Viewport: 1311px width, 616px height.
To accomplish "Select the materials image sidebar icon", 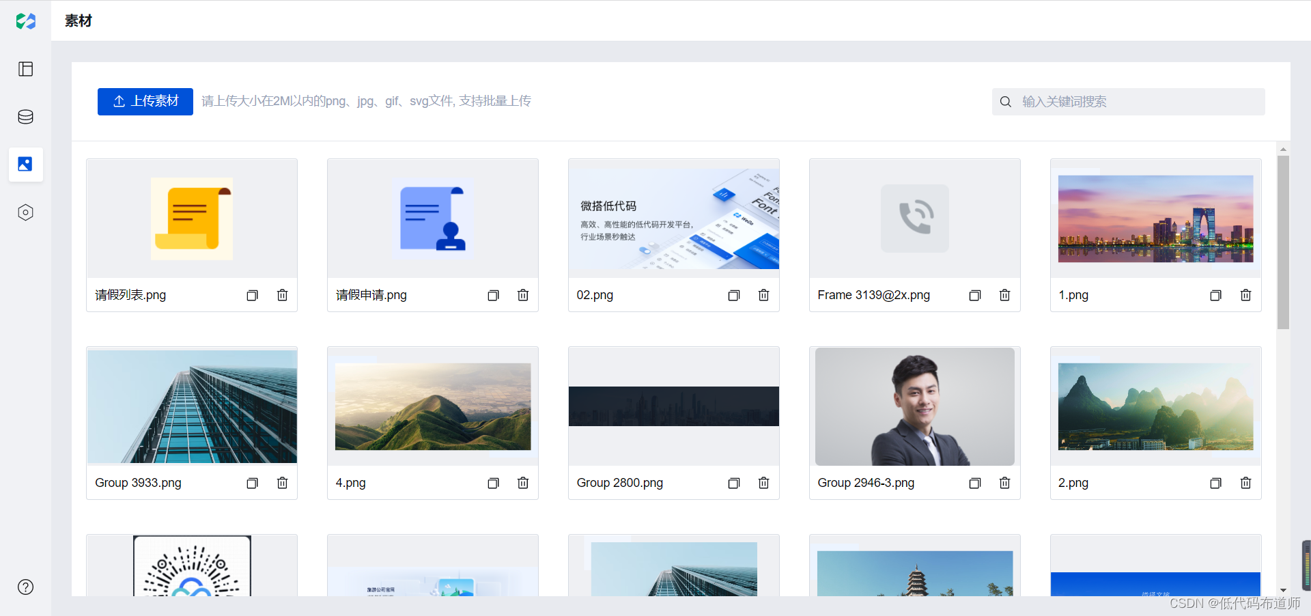I will 25,164.
